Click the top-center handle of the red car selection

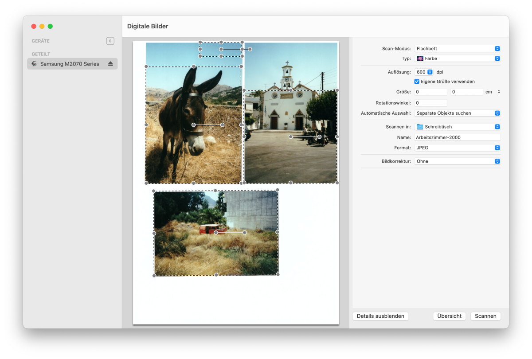215,191
